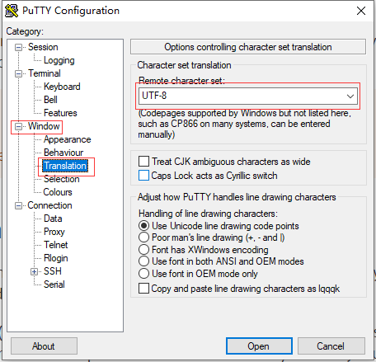Enable Treat CJK ambiguous characters as wide
This screenshot has width=376, height=362.
[143, 162]
